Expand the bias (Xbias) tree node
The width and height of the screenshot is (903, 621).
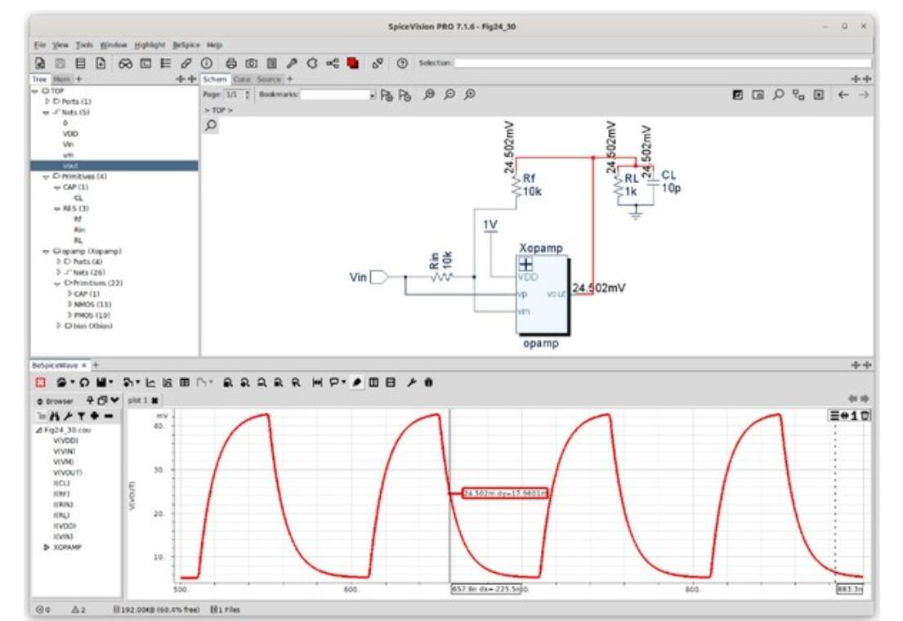[x=58, y=326]
